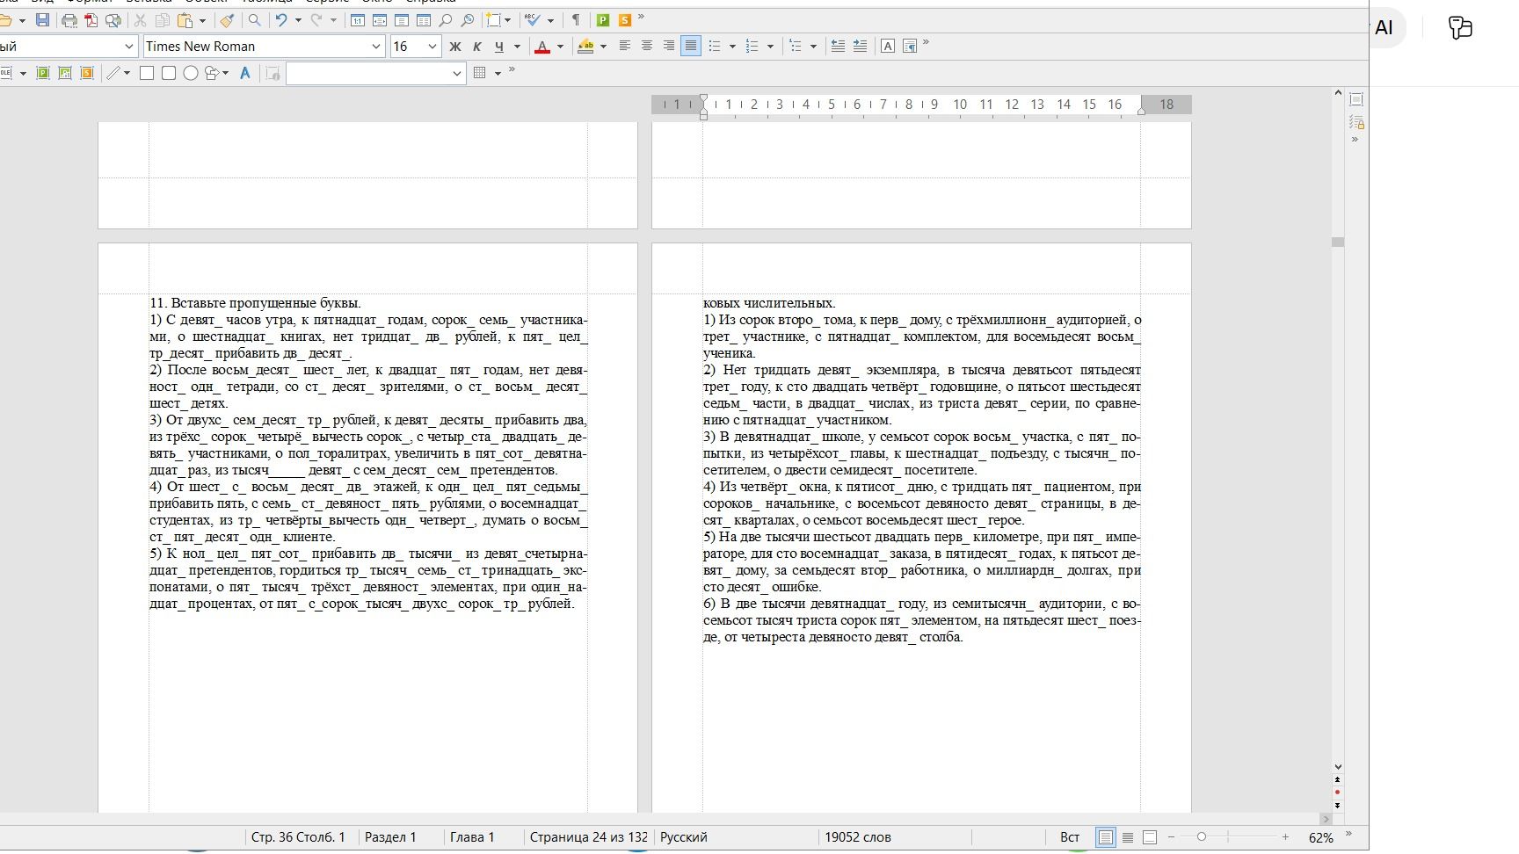
Task: Open paragraph formatting dialog icon
Action: 910,46
